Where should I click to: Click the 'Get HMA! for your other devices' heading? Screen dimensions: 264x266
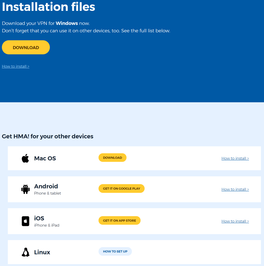pos(48,136)
